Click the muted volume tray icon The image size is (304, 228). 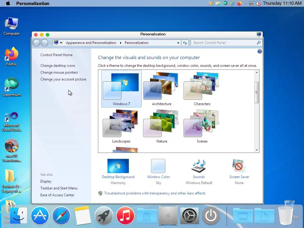click(258, 4)
